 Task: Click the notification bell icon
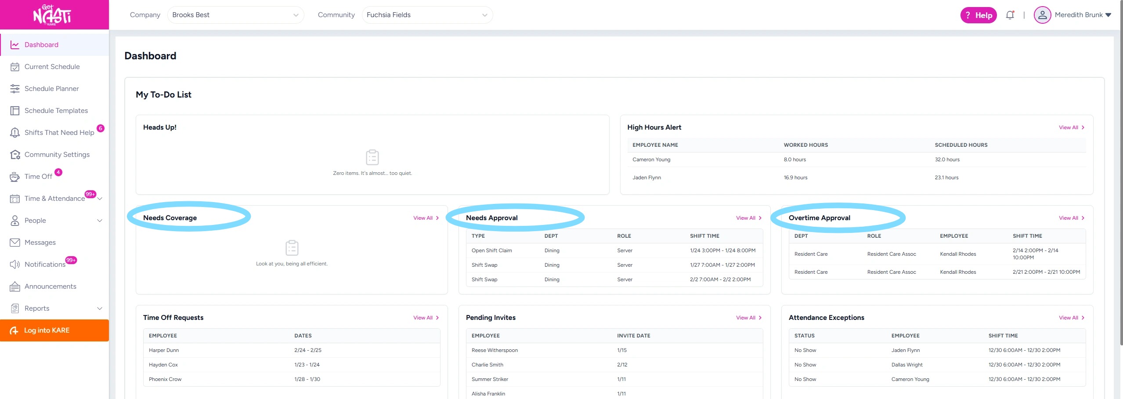[1010, 15]
